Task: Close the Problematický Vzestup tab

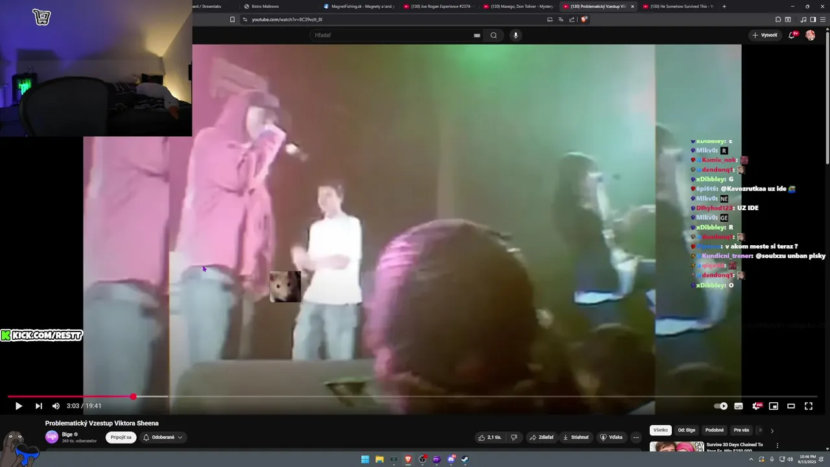Action: pyautogui.click(x=632, y=6)
